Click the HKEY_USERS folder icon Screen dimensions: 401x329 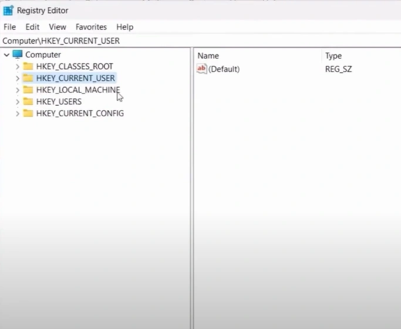(28, 101)
